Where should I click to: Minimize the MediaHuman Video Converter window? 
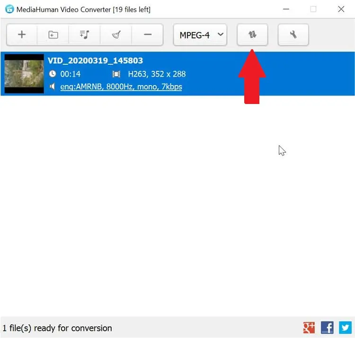286,9
